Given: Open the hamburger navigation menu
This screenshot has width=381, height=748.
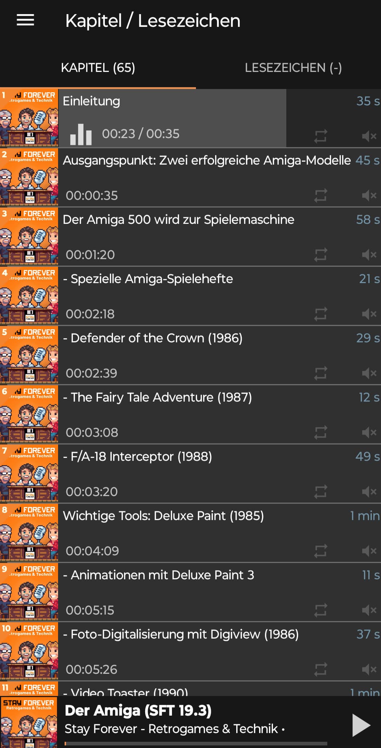Looking at the screenshot, I should pos(25,20).
